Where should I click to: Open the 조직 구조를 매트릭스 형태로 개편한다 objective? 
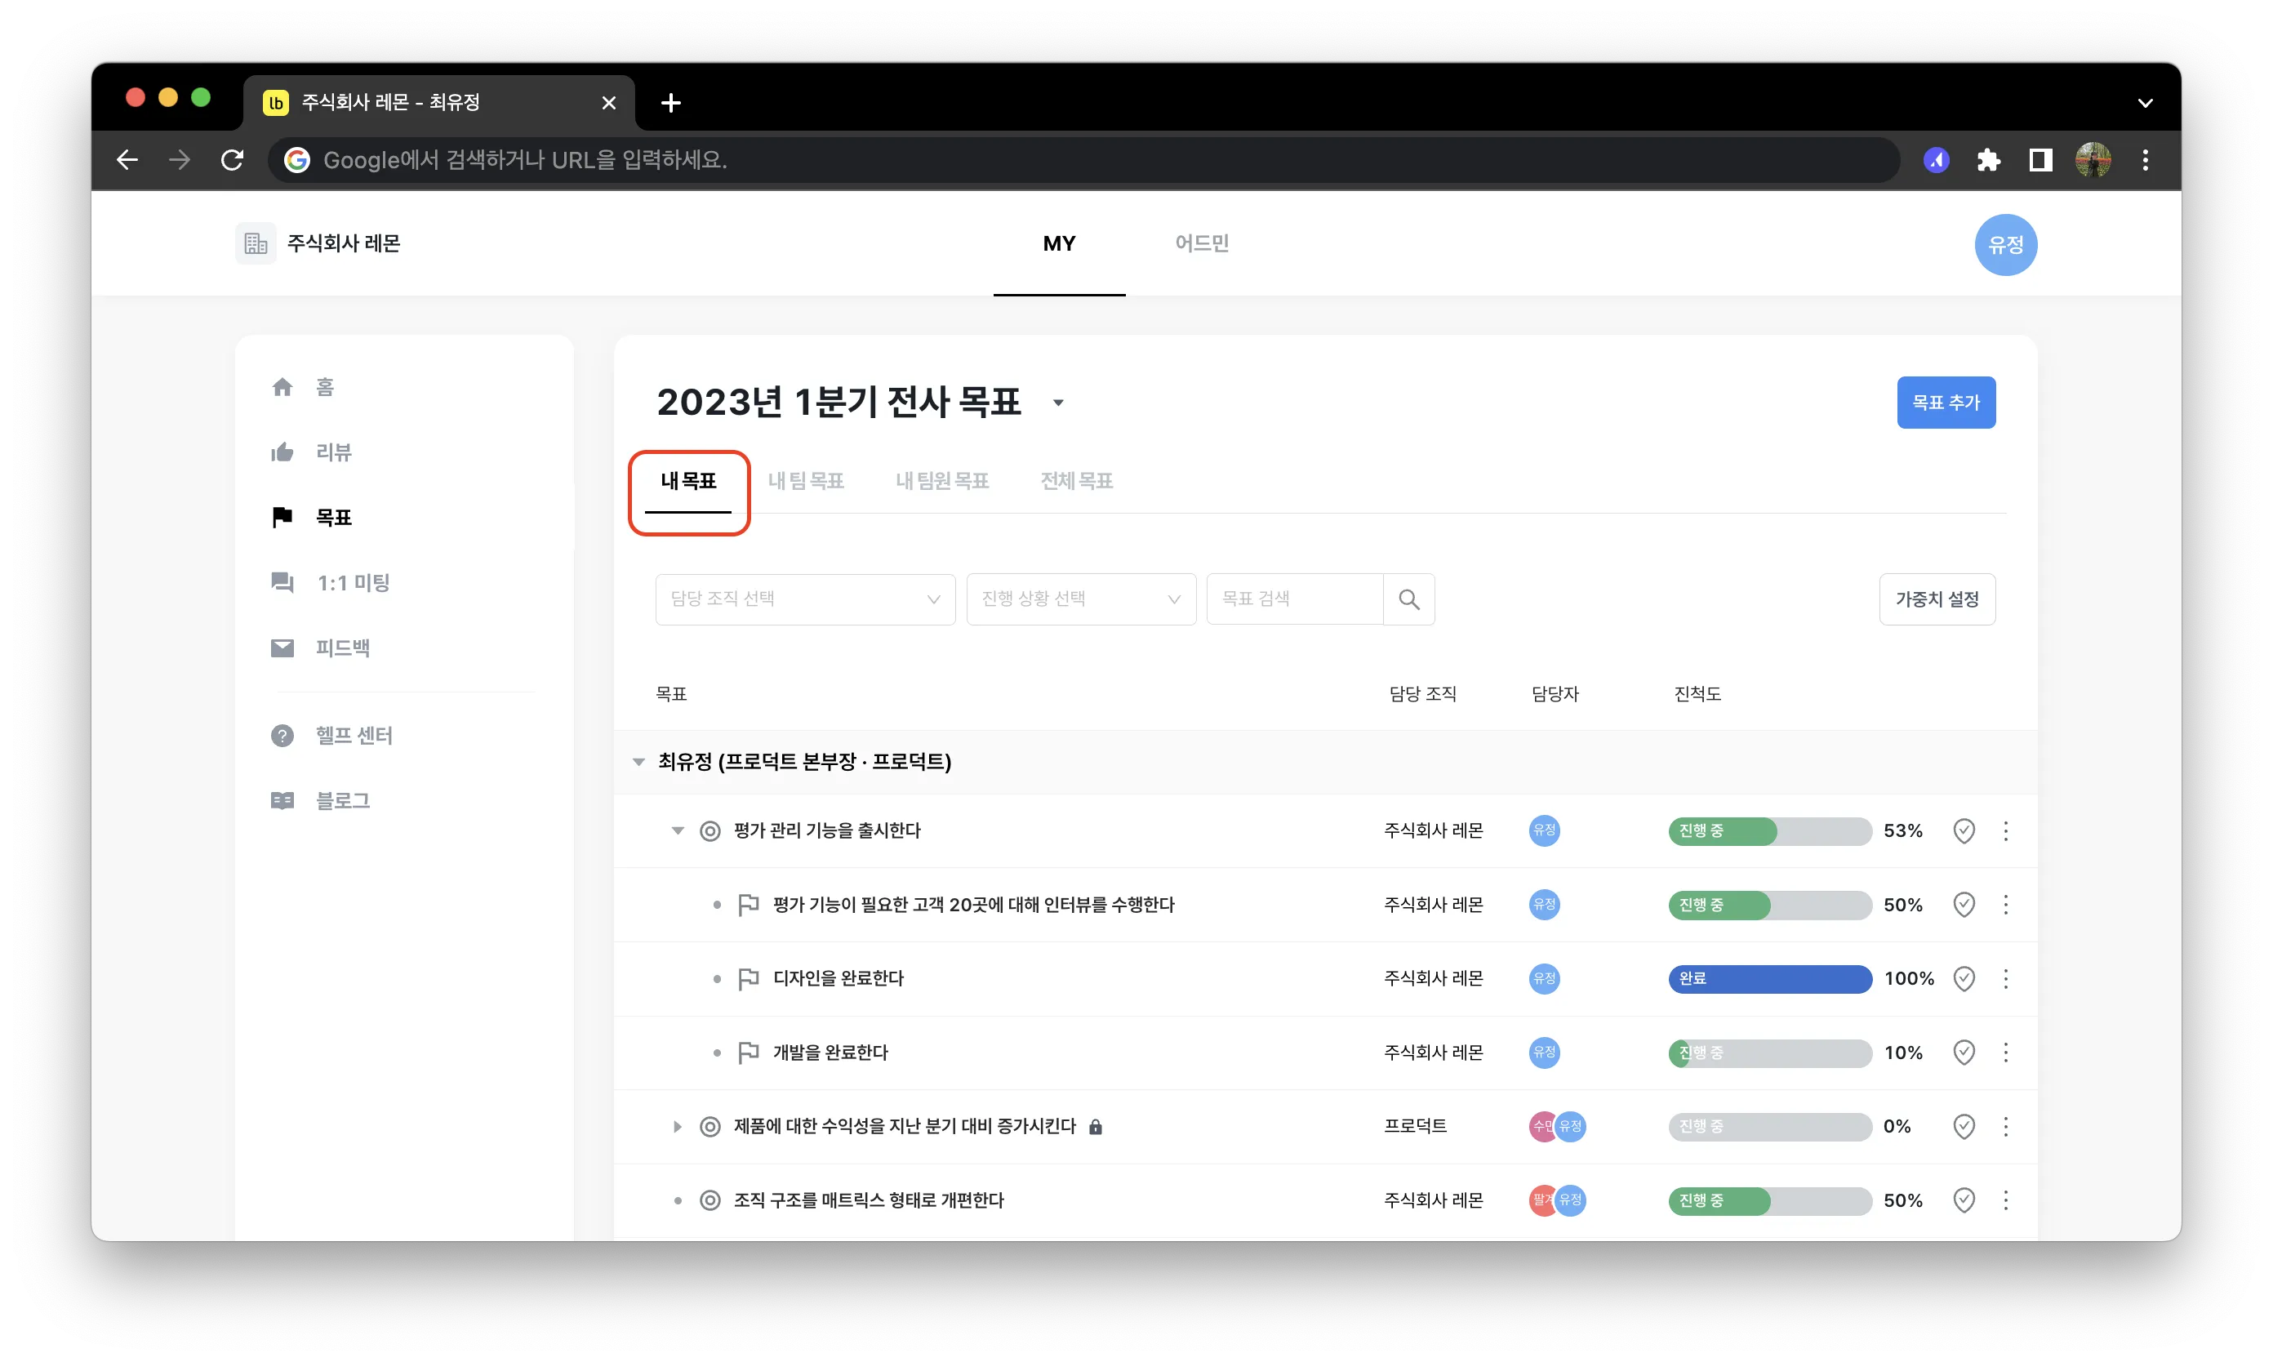(868, 1200)
